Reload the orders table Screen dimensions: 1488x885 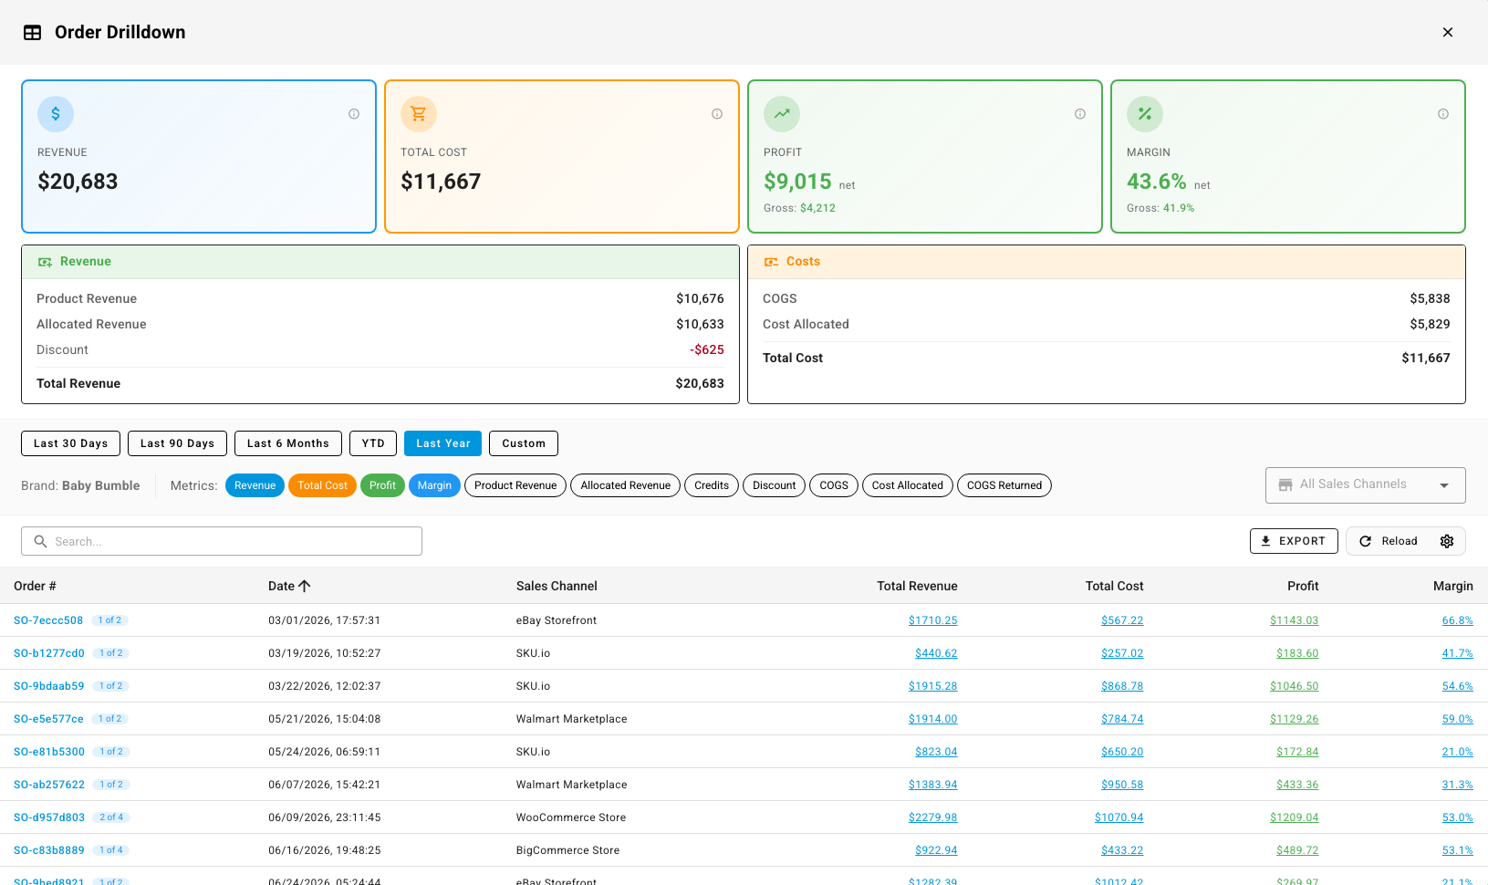pos(1389,541)
